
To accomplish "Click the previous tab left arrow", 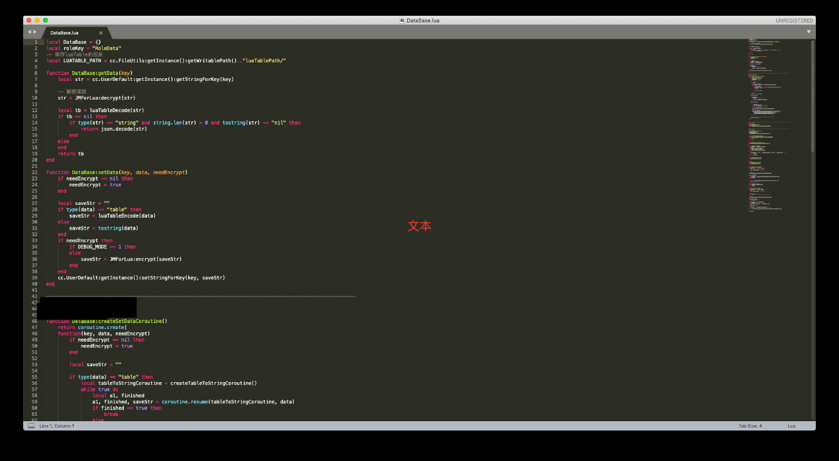I will [29, 32].
